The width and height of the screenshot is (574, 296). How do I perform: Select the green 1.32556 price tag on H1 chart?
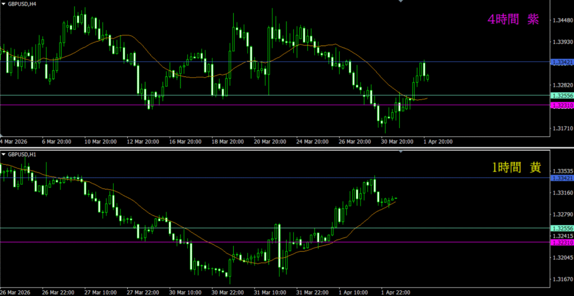click(x=562, y=228)
